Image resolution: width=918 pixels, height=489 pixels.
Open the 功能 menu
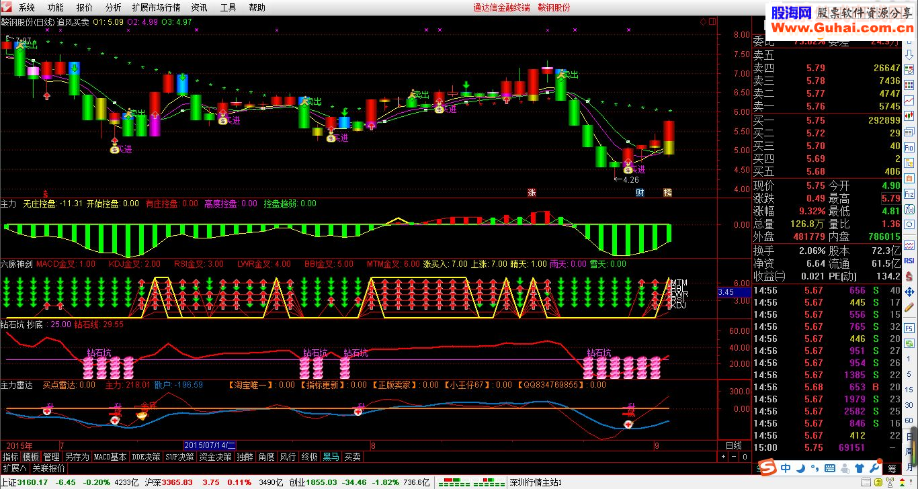56,7
